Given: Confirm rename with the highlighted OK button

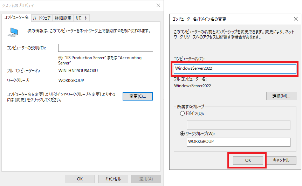Looking at the screenshot, I should [x=248, y=160].
